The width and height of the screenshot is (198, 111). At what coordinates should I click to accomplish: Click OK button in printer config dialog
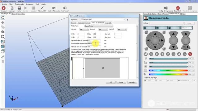pos(111,82)
